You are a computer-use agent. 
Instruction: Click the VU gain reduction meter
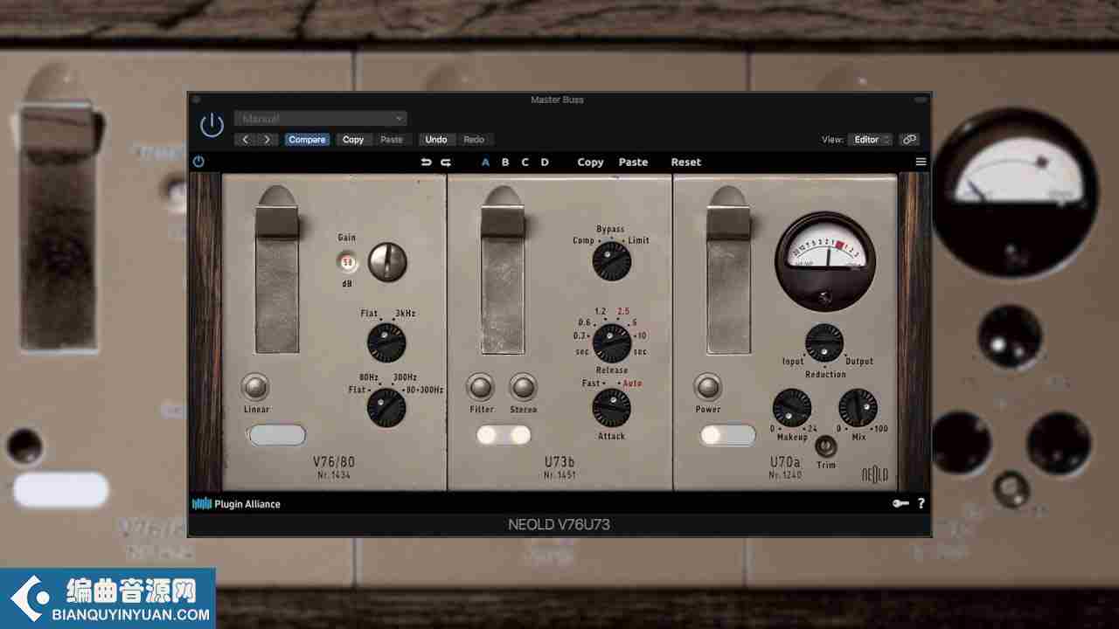point(824,260)
